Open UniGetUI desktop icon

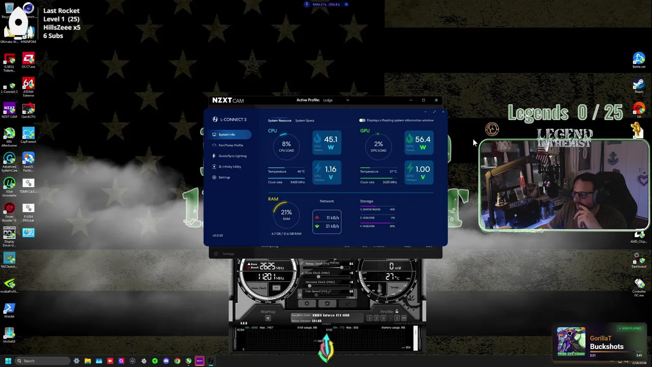(9, 335)
